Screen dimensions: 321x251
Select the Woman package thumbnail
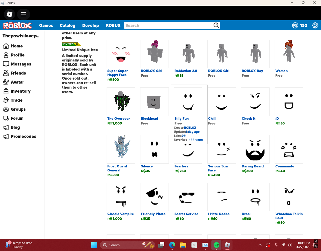point(289,54)
